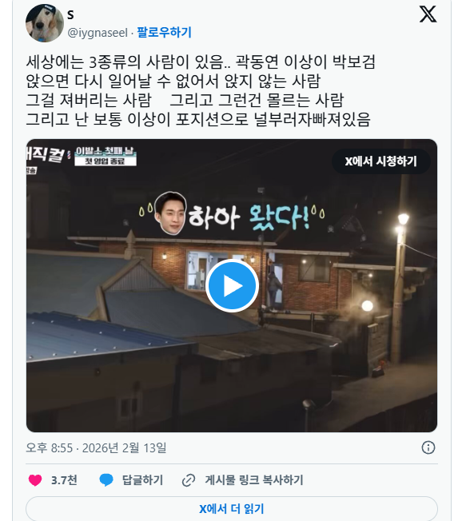470x521 pixels.
Task: Click the X에서 시청하기 button
Action: 381,161
